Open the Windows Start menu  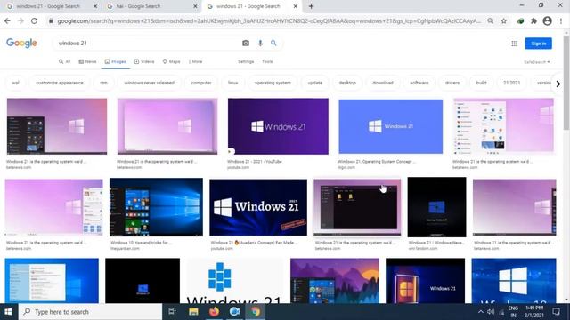pyautogui.click(x=8, y=312)
